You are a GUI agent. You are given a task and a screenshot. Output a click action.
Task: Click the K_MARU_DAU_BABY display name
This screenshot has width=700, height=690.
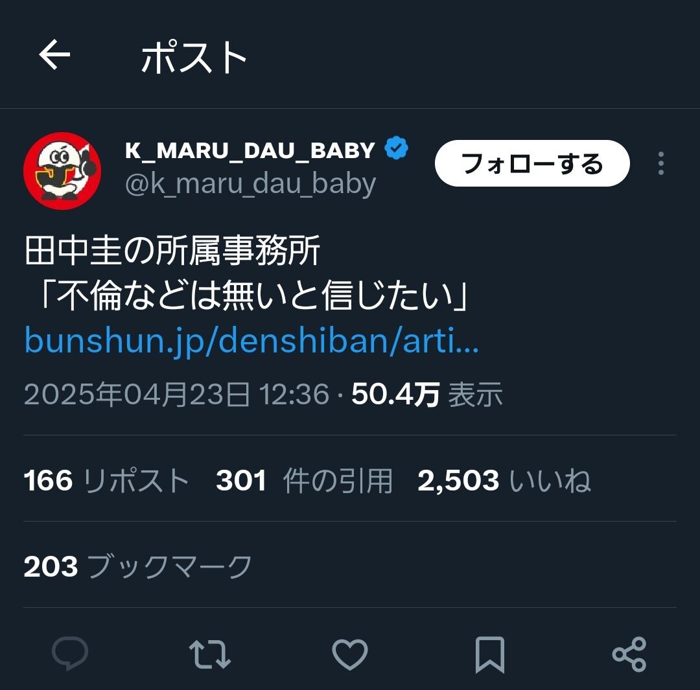pyautogui.click(x=250, y=150)
